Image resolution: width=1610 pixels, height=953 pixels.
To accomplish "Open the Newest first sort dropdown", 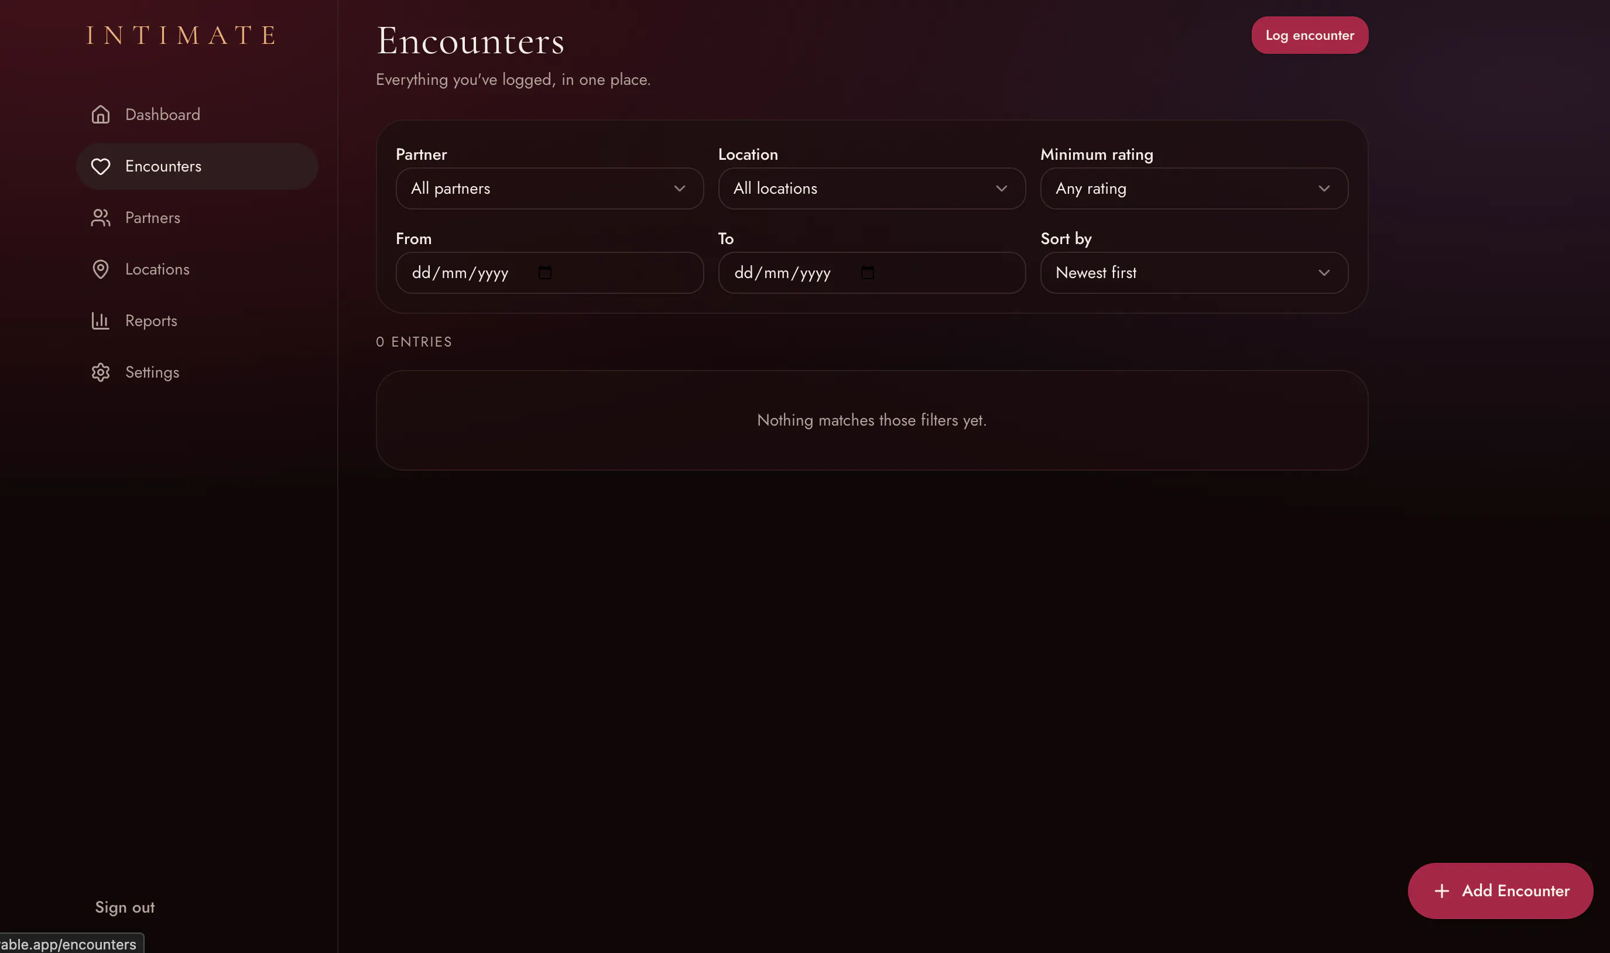I will [x=1194, y=273].
